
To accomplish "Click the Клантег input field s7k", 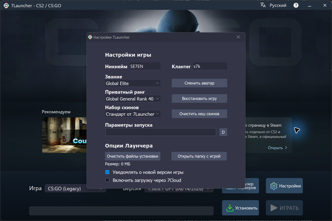I will coord(210,66).
